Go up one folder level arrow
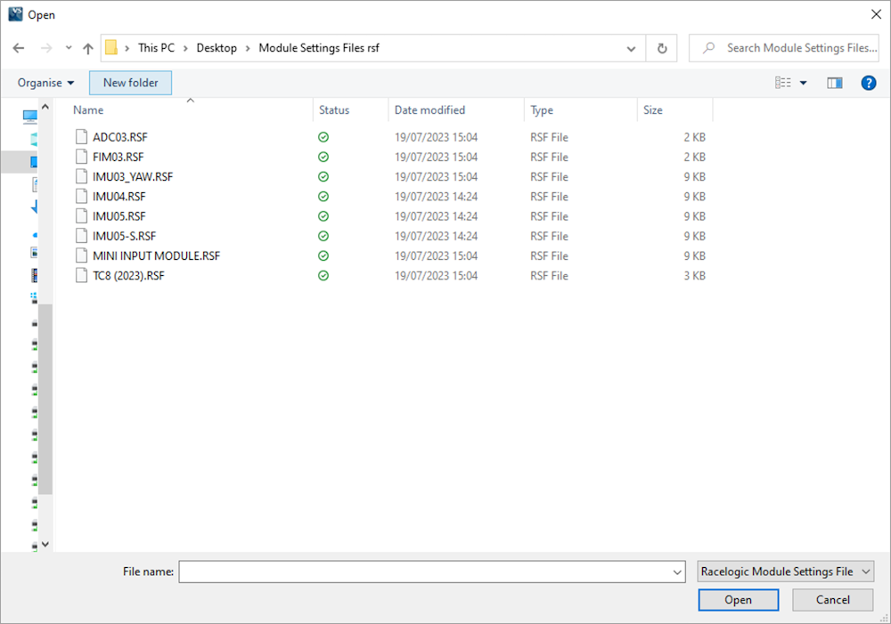This screenshot has width=891, height=624. coord(88,48)
